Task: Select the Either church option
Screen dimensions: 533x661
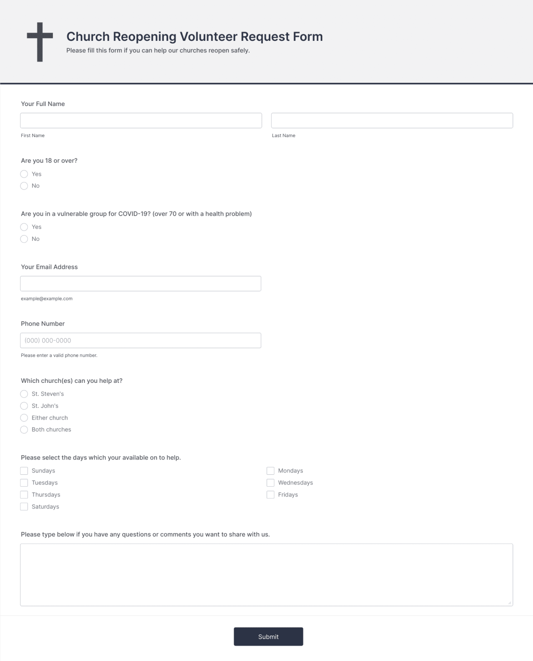Action: click(x=24, y=417)
